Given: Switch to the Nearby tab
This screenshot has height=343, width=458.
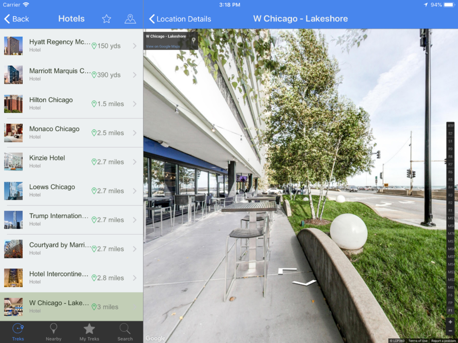Looking at the screenshot, I should click(54, 332).
